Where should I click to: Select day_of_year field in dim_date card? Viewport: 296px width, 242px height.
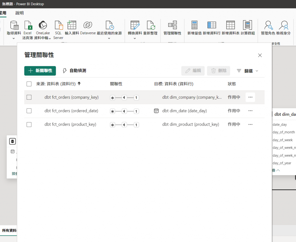pos(282,163)
